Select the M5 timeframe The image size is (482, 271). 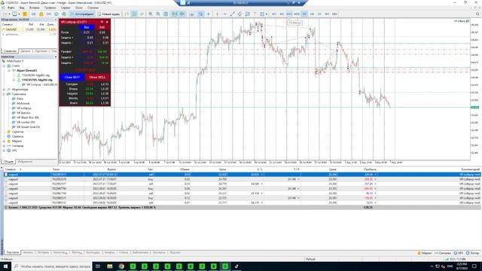[x=281, y=14]
